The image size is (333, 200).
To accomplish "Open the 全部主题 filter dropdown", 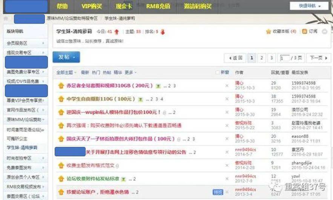I will tap(66, 73).
